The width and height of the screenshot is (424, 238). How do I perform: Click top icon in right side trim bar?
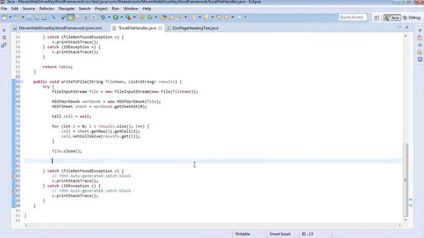tap(420, 30)
